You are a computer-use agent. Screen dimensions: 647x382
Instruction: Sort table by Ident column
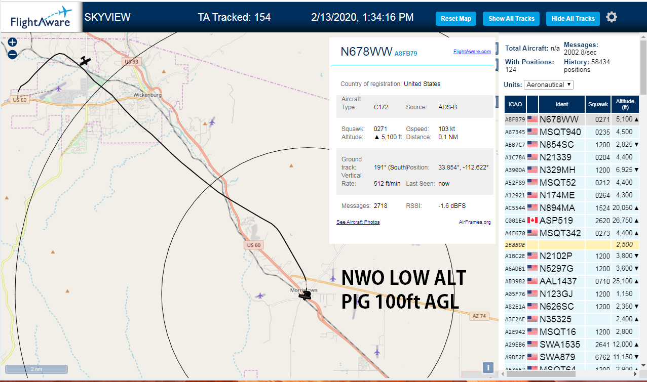(x=562, y=104)
